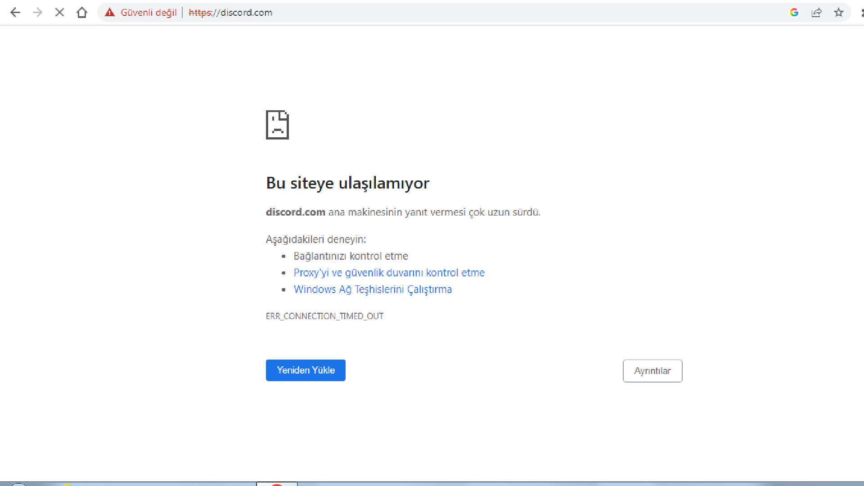Click the forward navigation arrow
The height and width of the screenshot is (486, 864).
(x=37, y=13)
